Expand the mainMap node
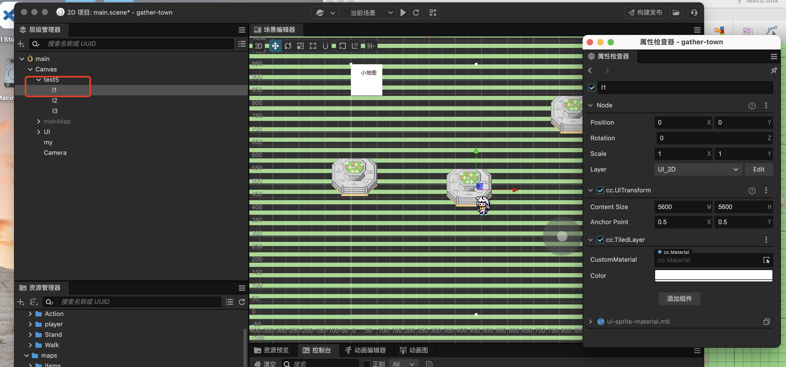This screenshot has width=786, height=367. (38, 121)
